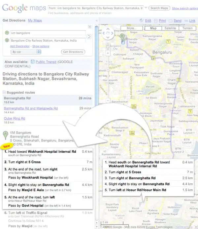Viewport: 198px width, 229px height.
Task: Select the Bannerghatta Rd 28 mins route
Action: pos(48,100)
